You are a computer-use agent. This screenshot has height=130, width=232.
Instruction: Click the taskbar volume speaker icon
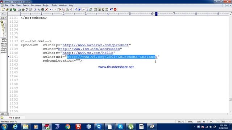[211, 127]
